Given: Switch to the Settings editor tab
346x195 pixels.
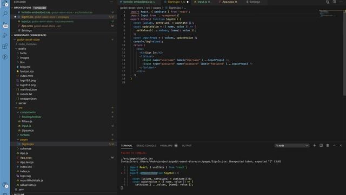Looking at the screenshot, I should point(254,2).
